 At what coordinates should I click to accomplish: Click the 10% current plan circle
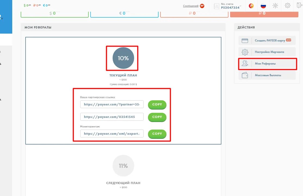pyautogui.click(x=123, y=58)
